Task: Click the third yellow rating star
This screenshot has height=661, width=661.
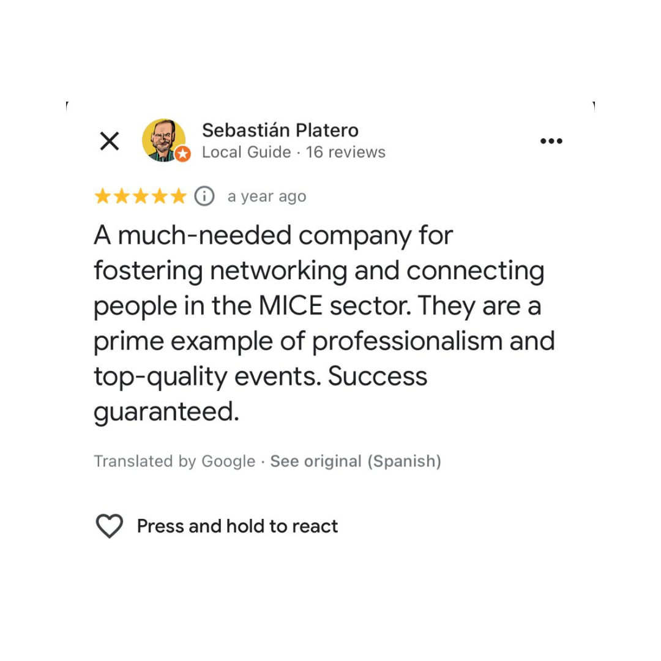Action: [140, 196]
